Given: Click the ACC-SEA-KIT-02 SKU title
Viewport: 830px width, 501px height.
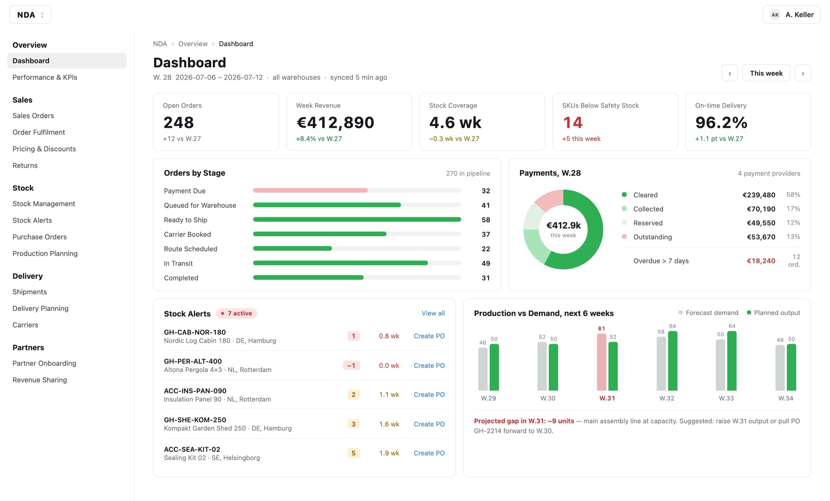Looking at the screenshot, I should (x=192, y=449).
